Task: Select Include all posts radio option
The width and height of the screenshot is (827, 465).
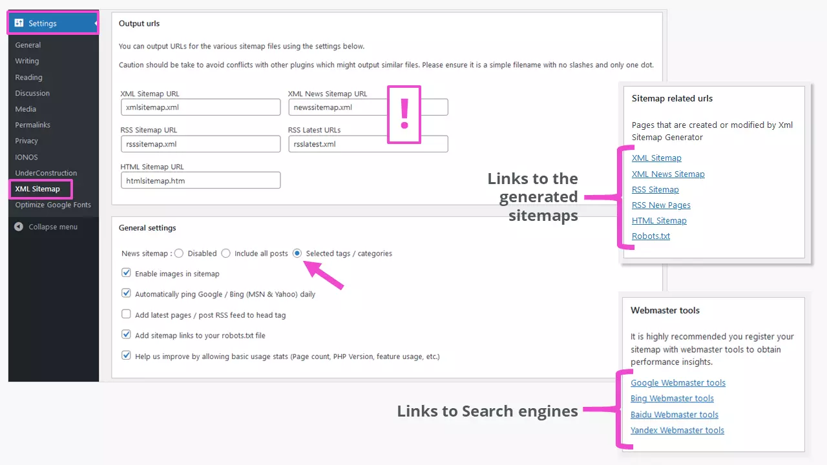Action: coord(225,253)
